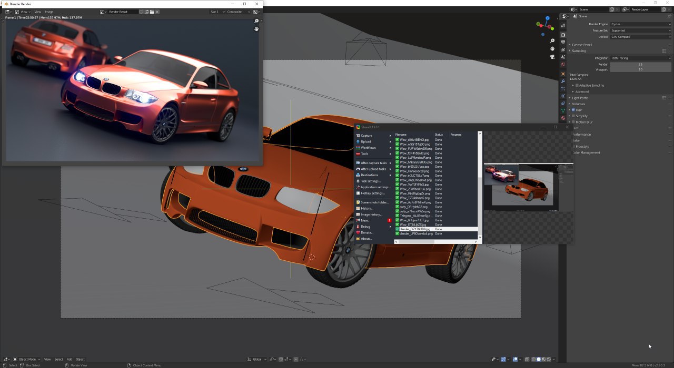
Task: Toggle camera view icon in the viewport
Action: pos(552,57)
